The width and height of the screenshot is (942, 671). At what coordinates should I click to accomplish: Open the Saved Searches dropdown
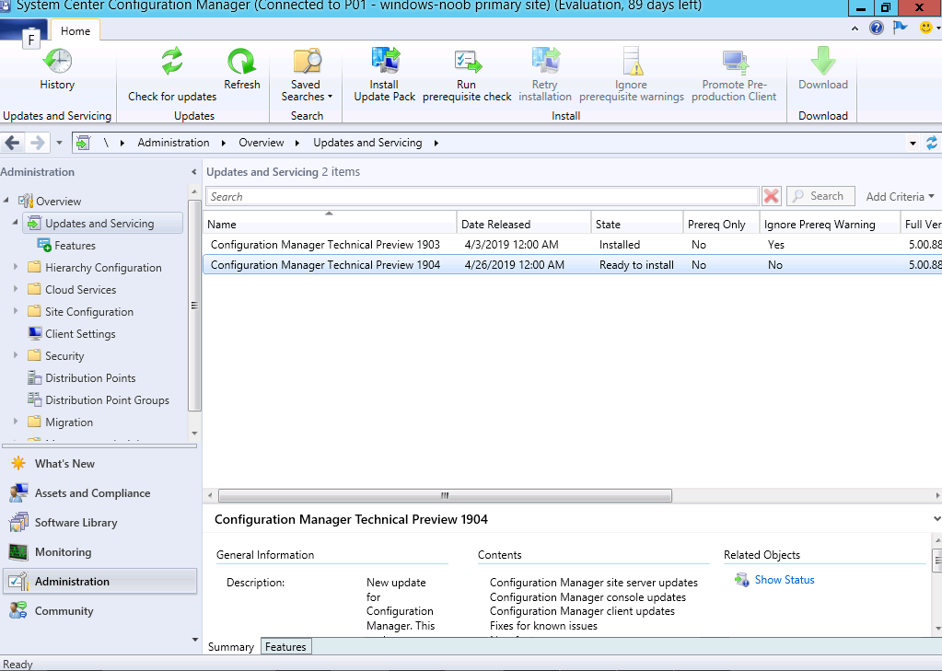coord(307,75)
